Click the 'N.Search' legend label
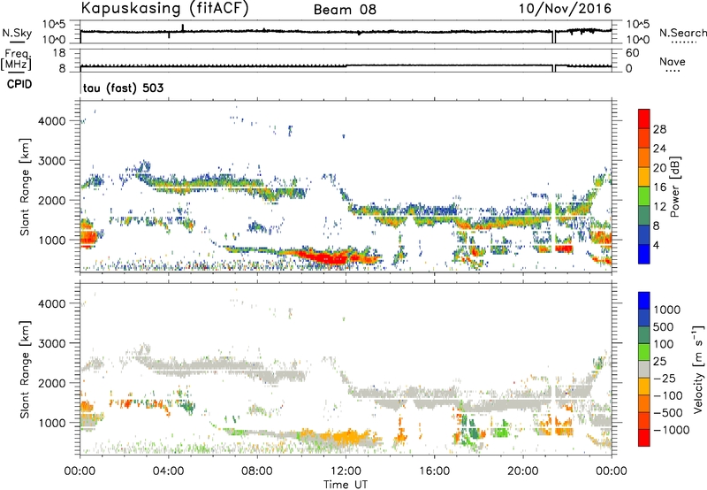 coord(682,33)
